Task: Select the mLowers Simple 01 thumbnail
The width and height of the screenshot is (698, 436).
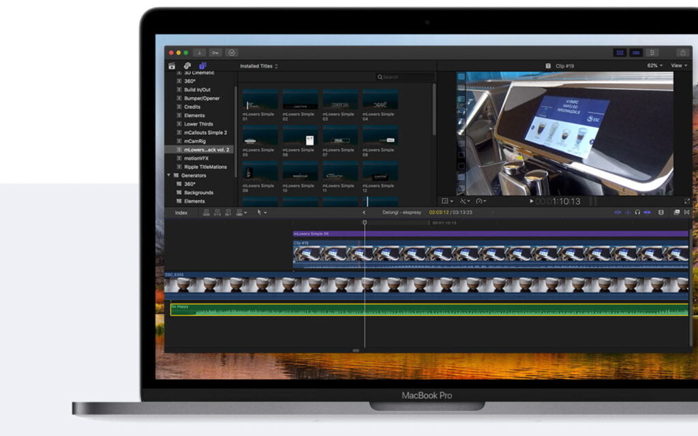Action: 260,99
